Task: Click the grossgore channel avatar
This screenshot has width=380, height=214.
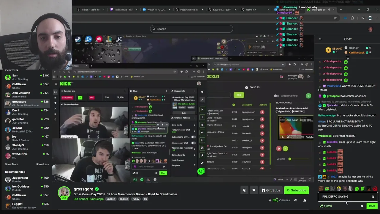Action: click(x=64, y=193)
